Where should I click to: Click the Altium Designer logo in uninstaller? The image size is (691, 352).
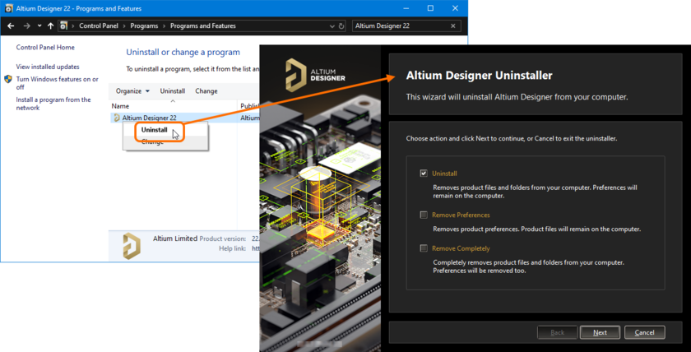click(316, 76)
